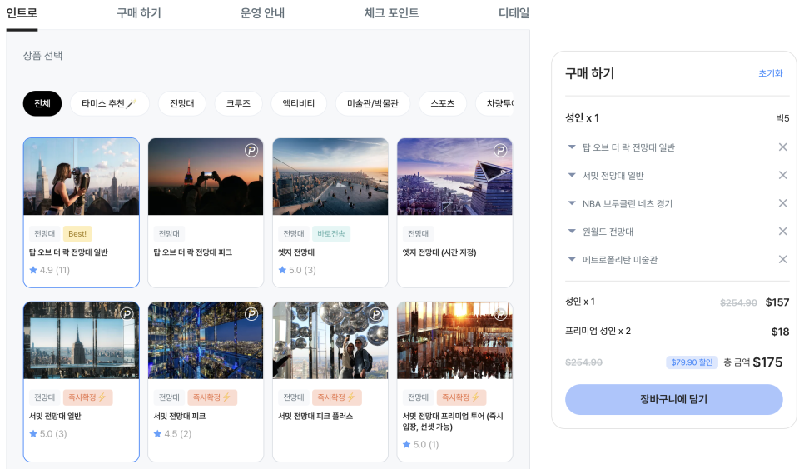Select 서밋 전망대 일반 card image
804x469 pixels.
pos(81,340)
